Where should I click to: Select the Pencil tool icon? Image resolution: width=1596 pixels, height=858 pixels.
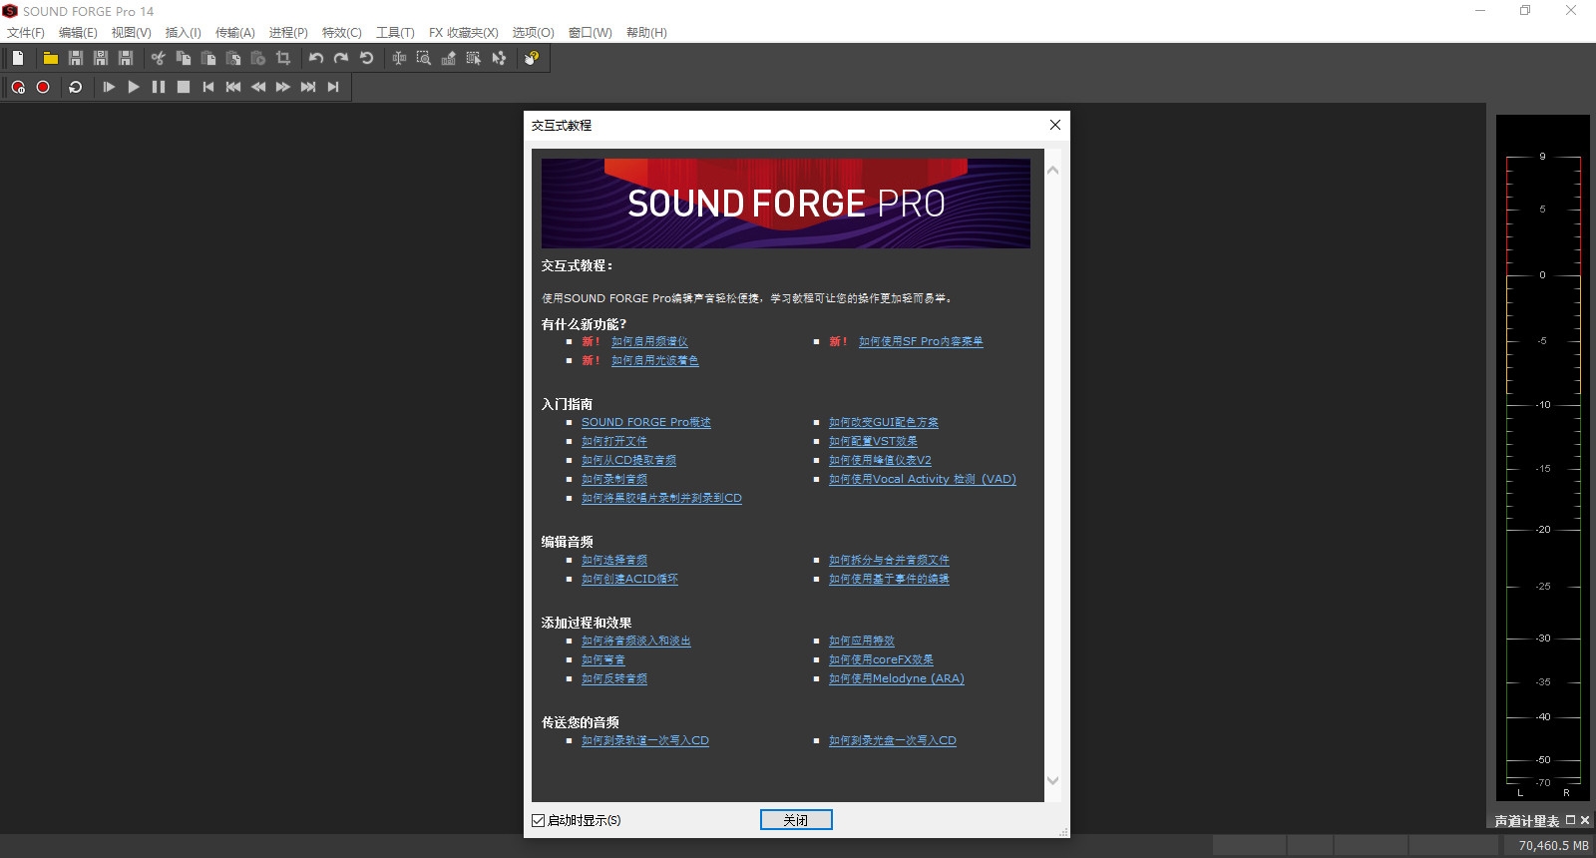[449, 58]
